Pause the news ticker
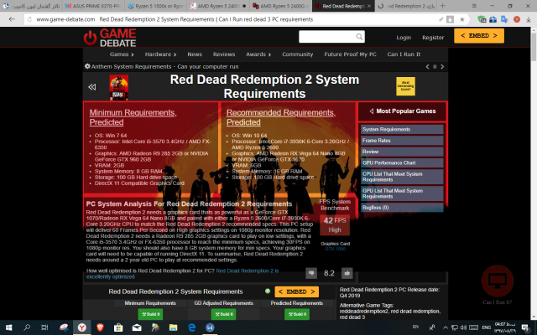 click(435, 67)
